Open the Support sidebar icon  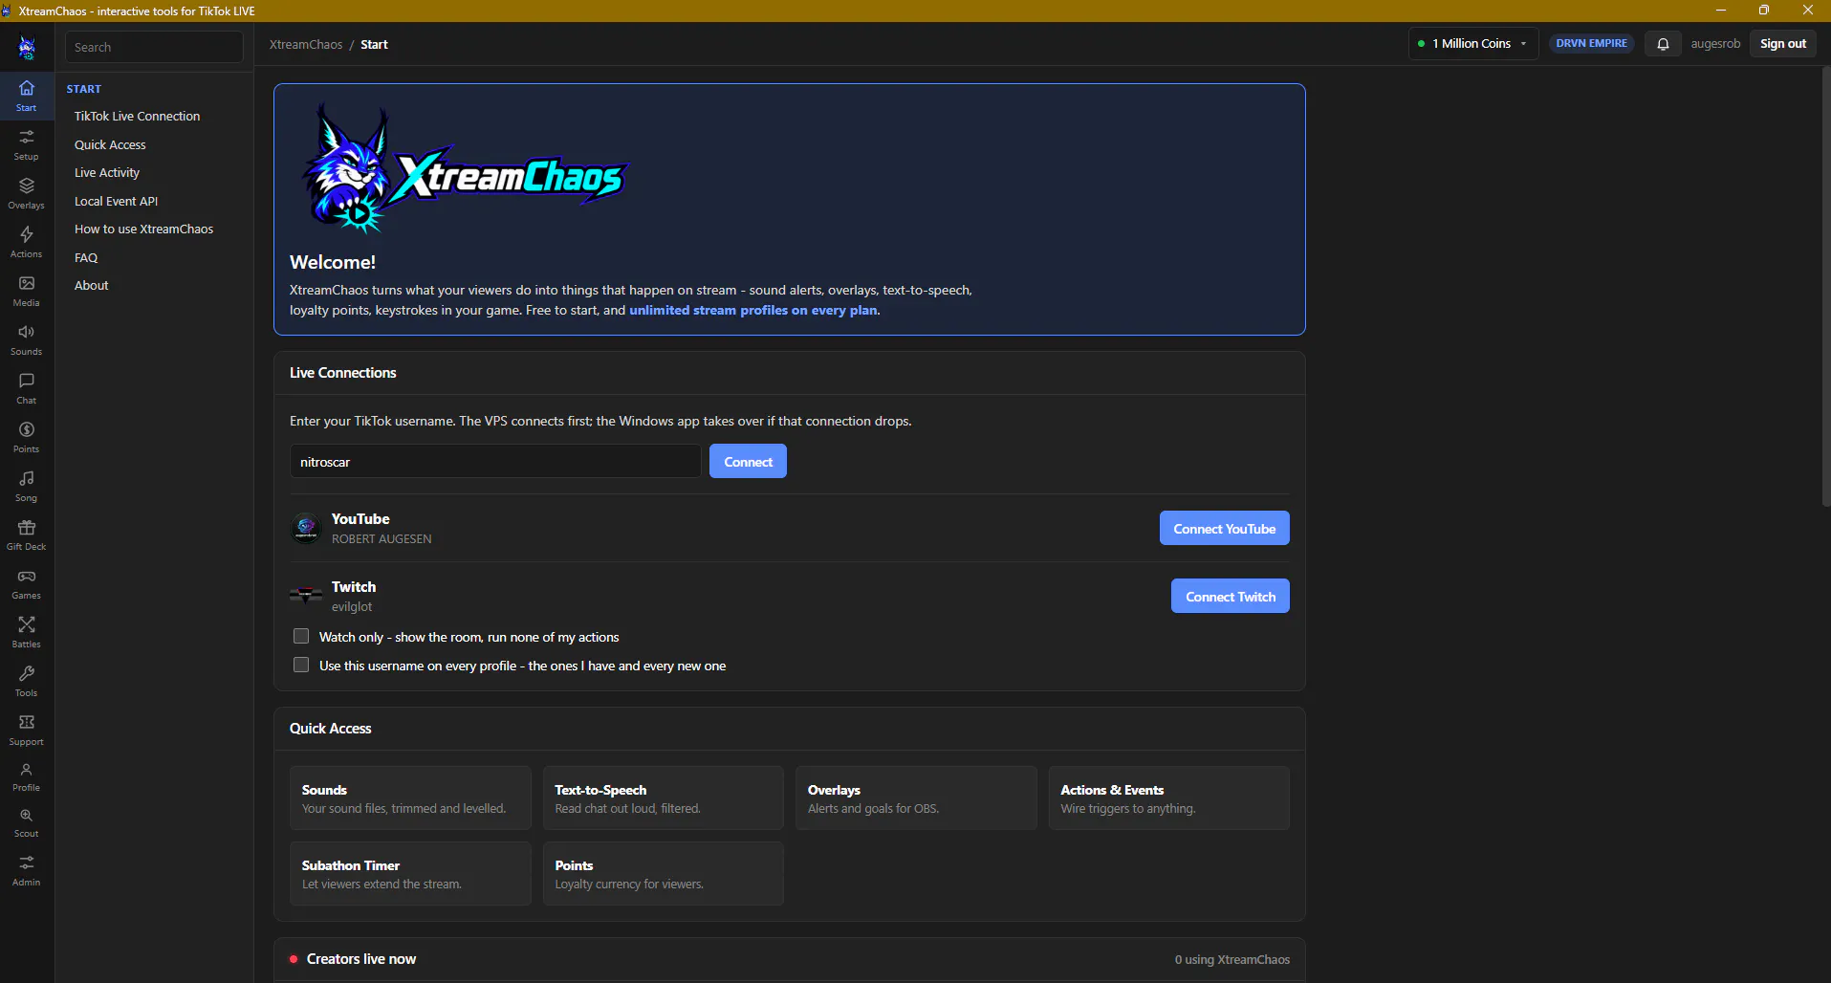(x=27, y=730)
